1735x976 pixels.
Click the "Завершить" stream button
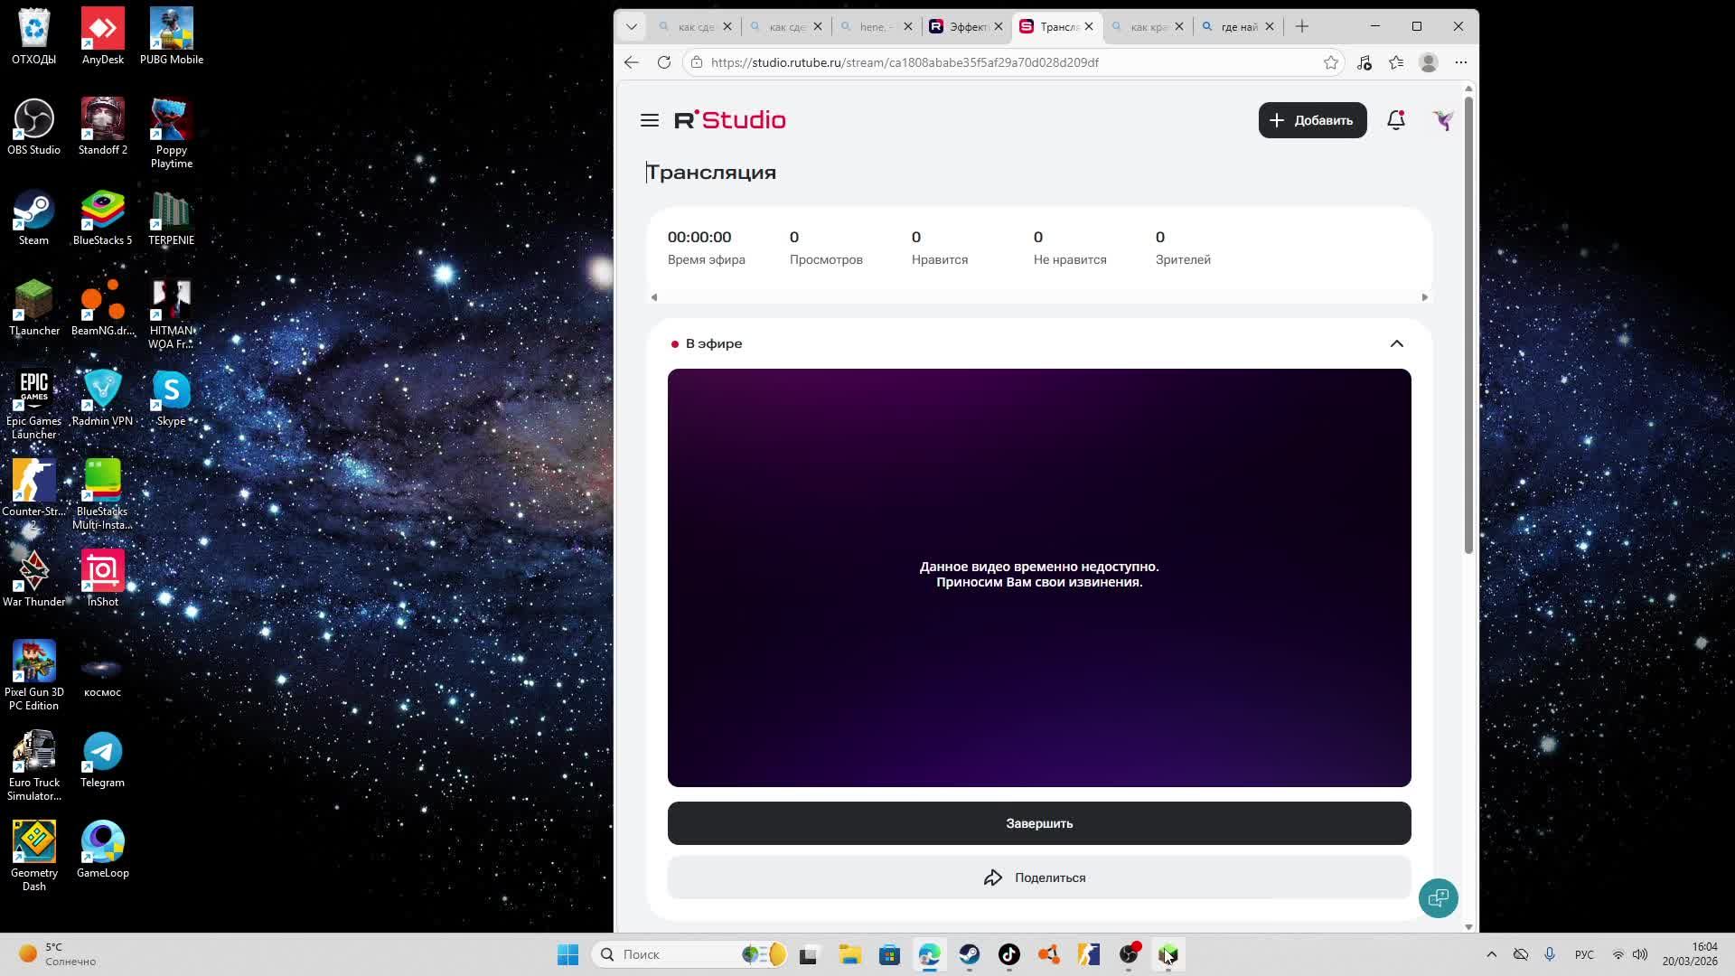[x=1039, y=823]
